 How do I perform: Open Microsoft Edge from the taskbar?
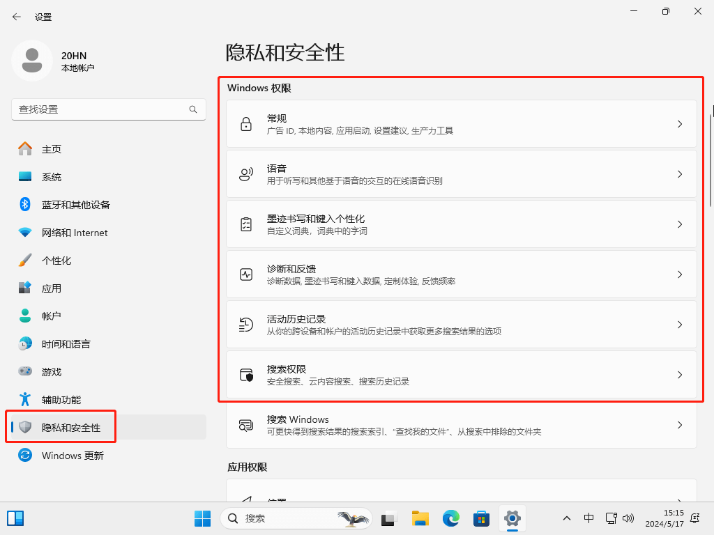coord(451,518)
